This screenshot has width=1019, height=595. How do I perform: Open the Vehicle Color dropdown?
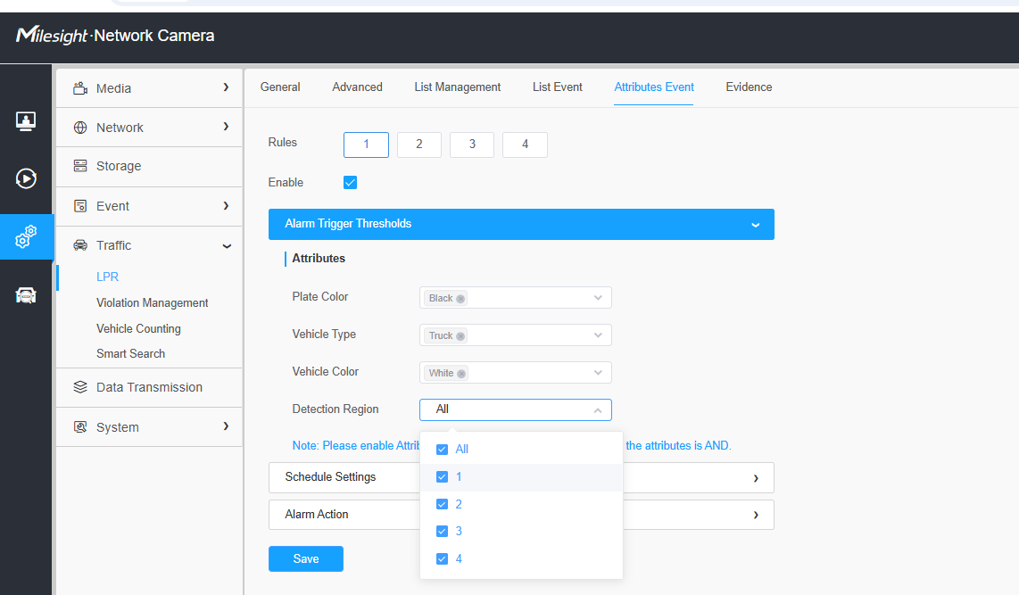[x=516, y=373]
